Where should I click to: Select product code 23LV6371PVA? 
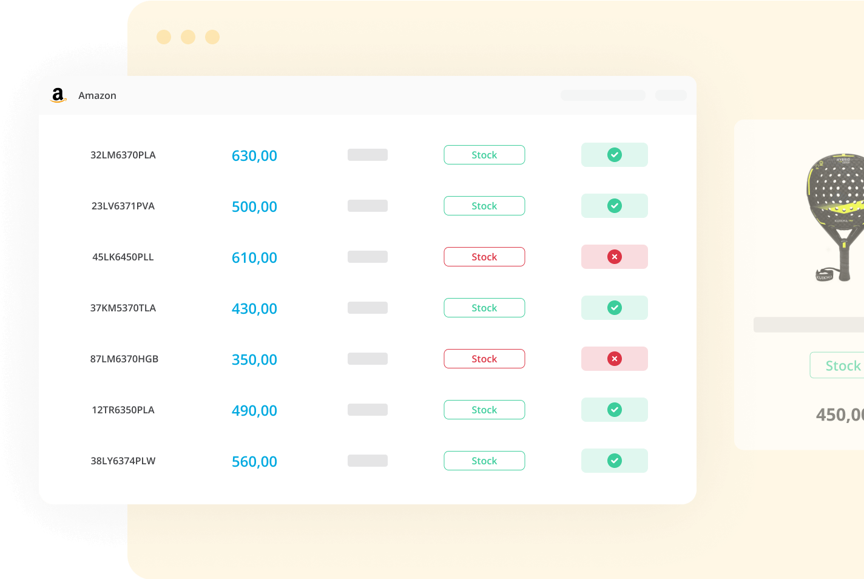click(123, 206)
